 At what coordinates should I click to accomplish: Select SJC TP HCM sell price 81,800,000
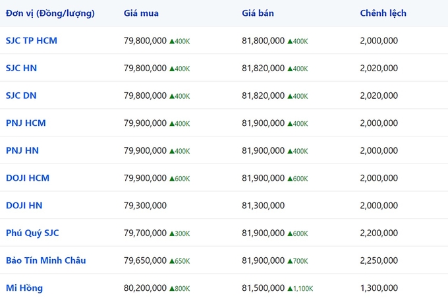(263, 41)
